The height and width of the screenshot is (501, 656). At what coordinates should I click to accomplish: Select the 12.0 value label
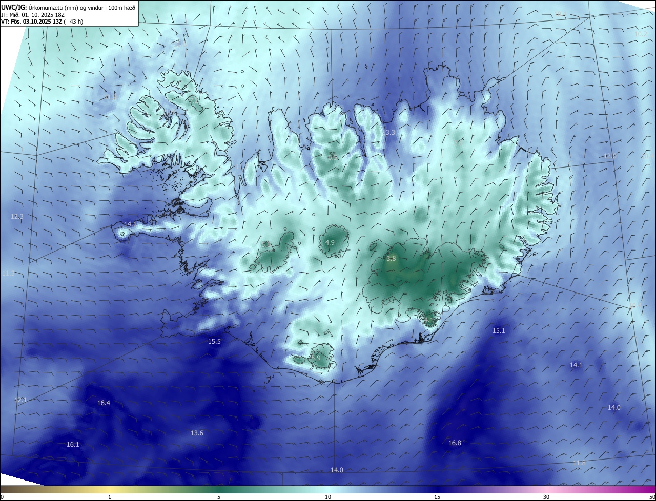(x=610, y=156)
